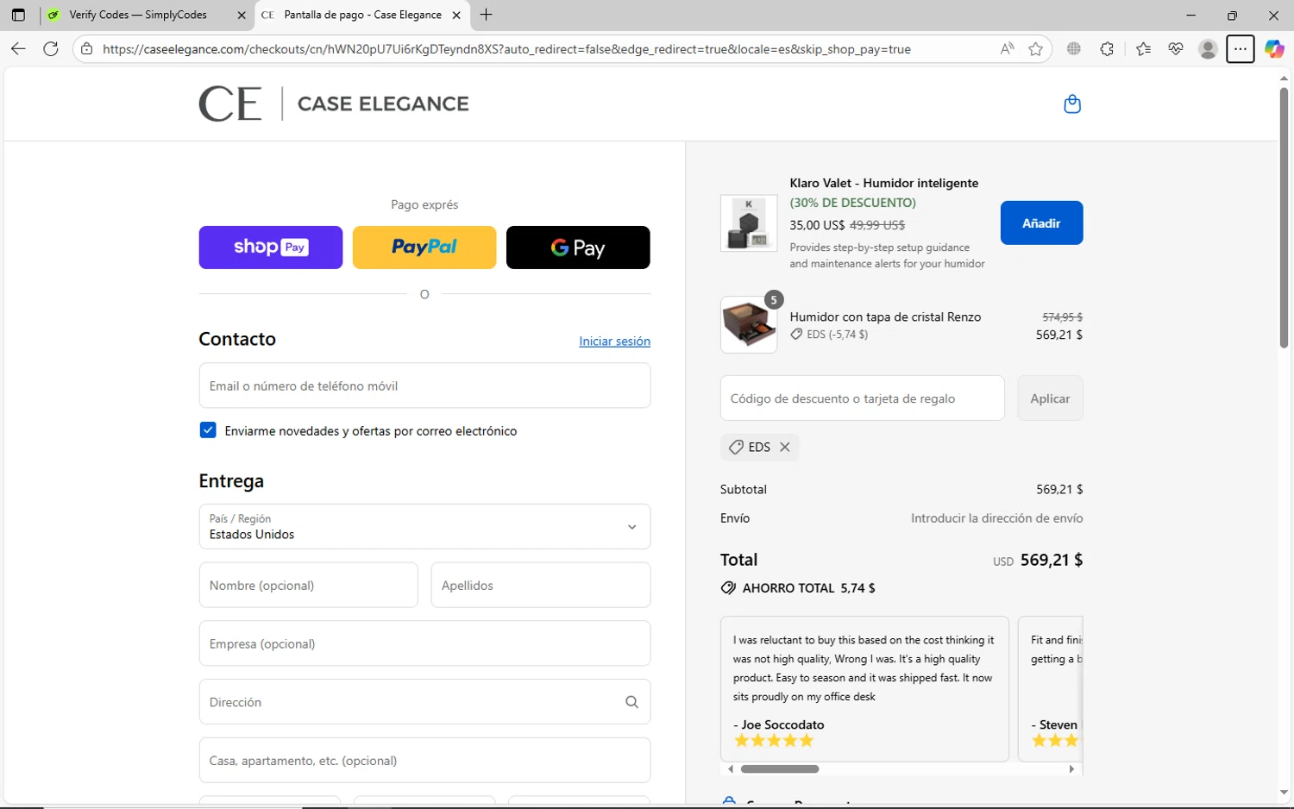
Task: Open the browser Extensions puzzle icon
Action: (1107, 49)
